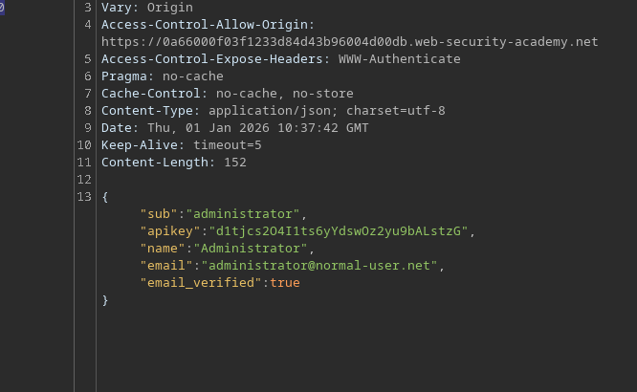Click the Keep-Alive timeout=5 value
637x392 pixels.
(x=228, y=145)
